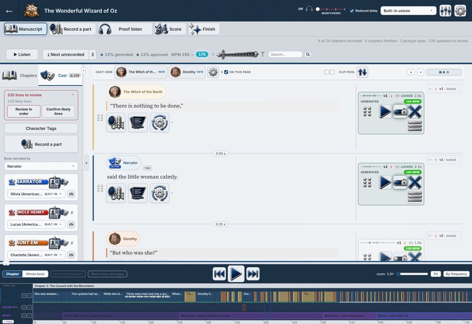472x324 pixels.
Task: Open the Book narrated by Narrator dropdown
Action: [x=41, y=166]
